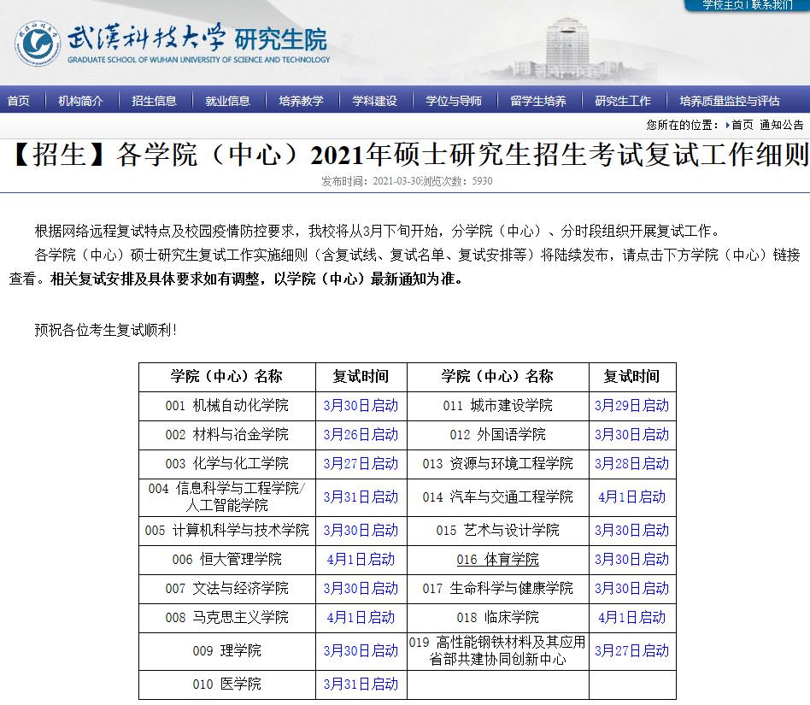Select 机构简介 in navigation bar
This screenshot has height=705, width=810.
[x=80, y=101]
